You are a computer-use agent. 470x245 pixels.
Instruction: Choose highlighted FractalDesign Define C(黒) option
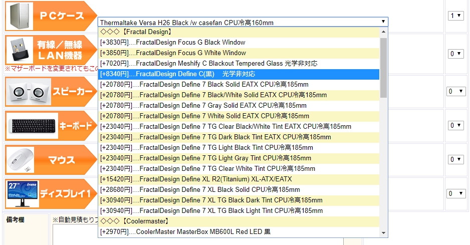click(x=239, y=74)
